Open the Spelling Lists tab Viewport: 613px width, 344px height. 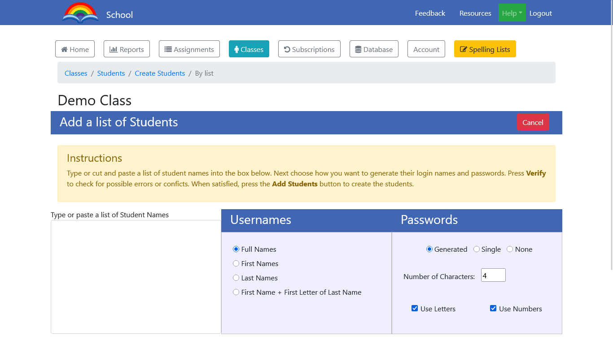(485, 49)
